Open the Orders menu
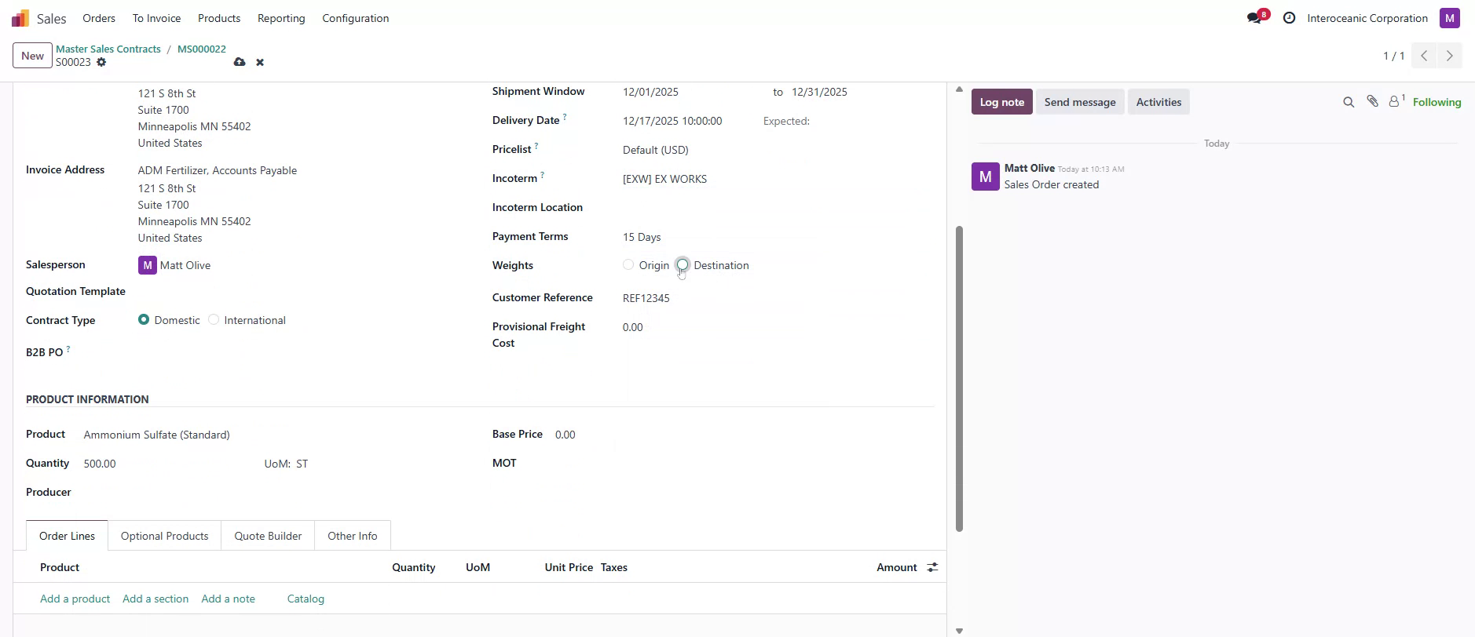Screen dimensions: 1475x637 coord(99,18)
